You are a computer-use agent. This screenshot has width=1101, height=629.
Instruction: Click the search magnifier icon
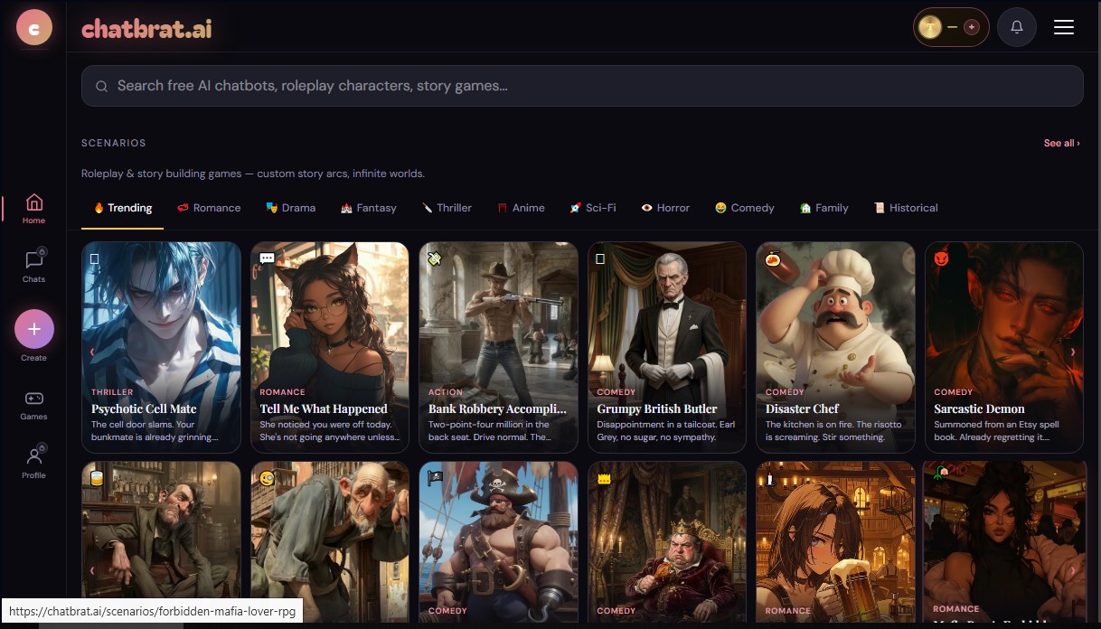click(x=101, y=86)
